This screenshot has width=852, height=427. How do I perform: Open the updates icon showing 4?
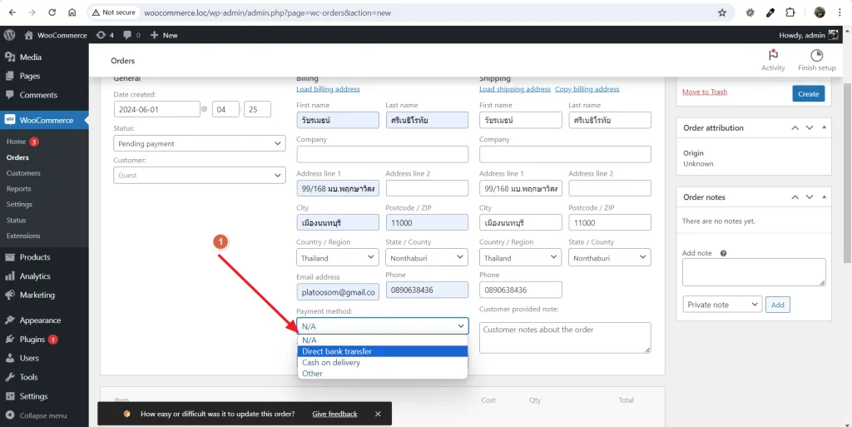[105, 35]
